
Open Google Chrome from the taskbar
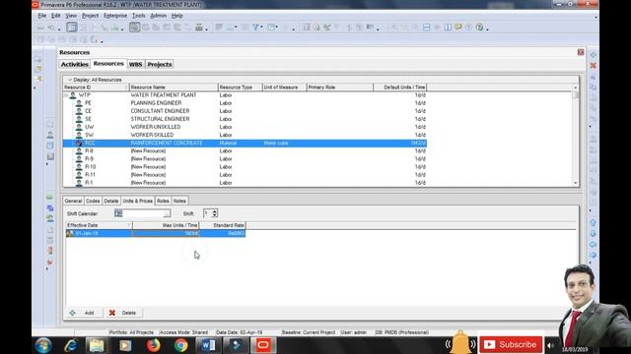click(x=180, y=345)
